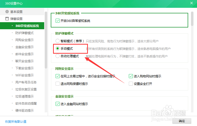Select 智能模式（推荐） radio option

tap(57, 41)
